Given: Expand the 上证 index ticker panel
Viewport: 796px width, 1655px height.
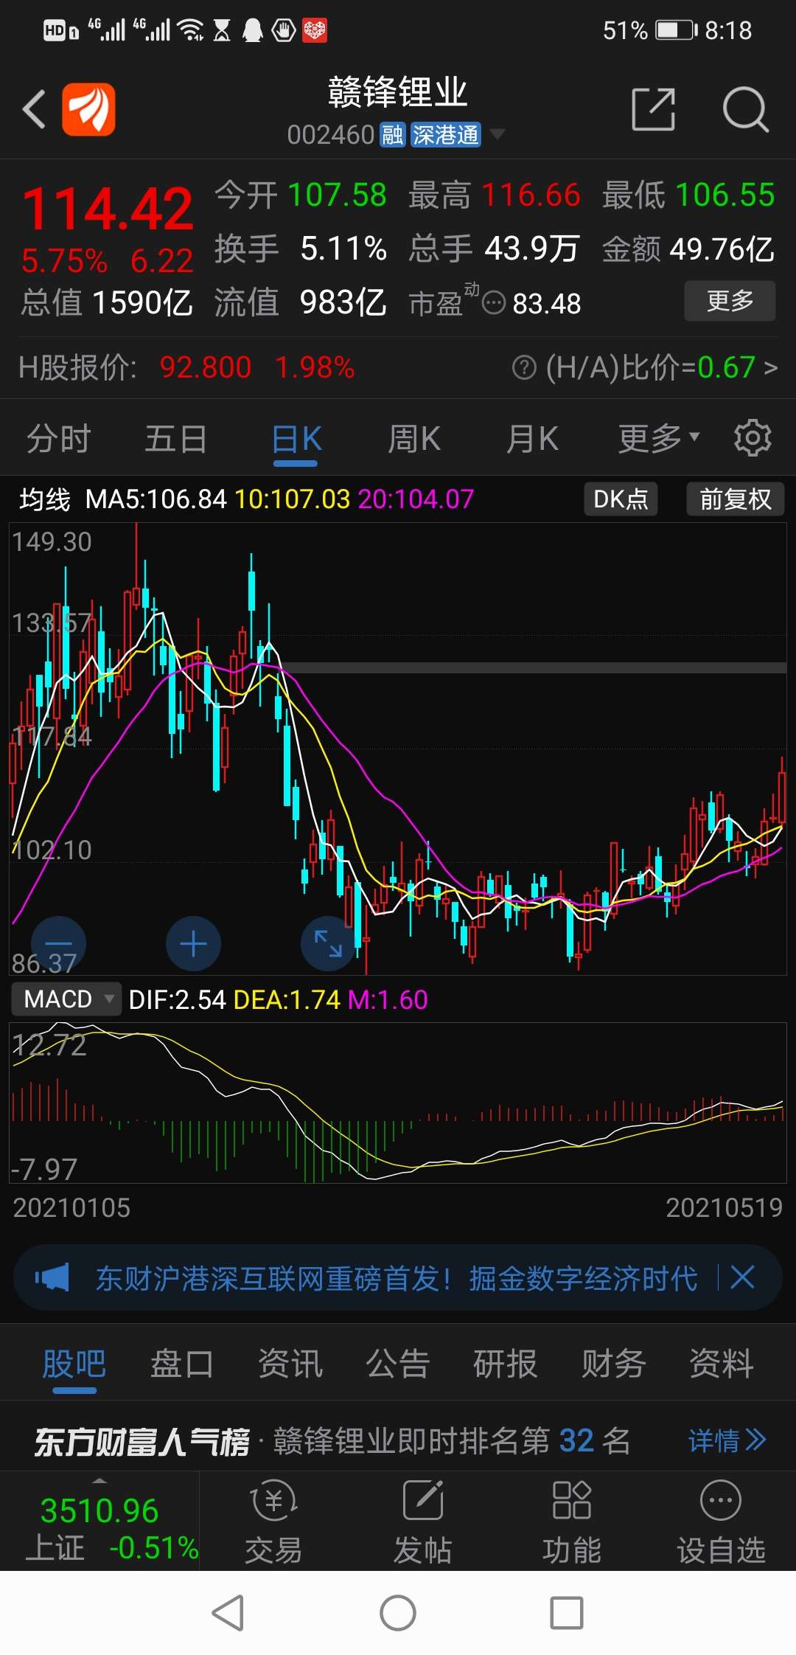Looking at the screenshot, I should coord(100,1522).
